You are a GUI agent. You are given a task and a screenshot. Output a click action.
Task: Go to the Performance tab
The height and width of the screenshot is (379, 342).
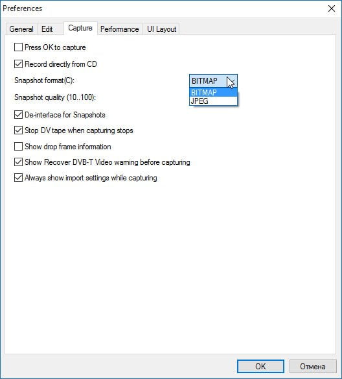tap(120, 29)
